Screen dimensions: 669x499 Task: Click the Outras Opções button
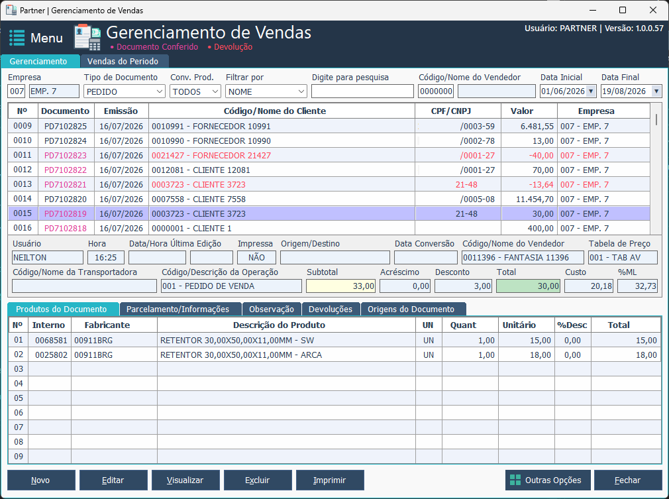coord(548,480)
